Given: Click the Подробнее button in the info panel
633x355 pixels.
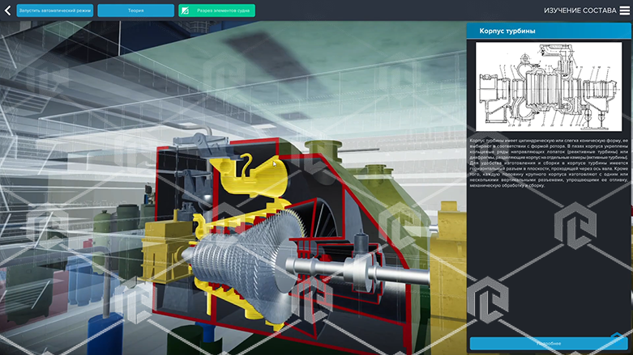Looking at the screenshot, I should tap(549, 344).
